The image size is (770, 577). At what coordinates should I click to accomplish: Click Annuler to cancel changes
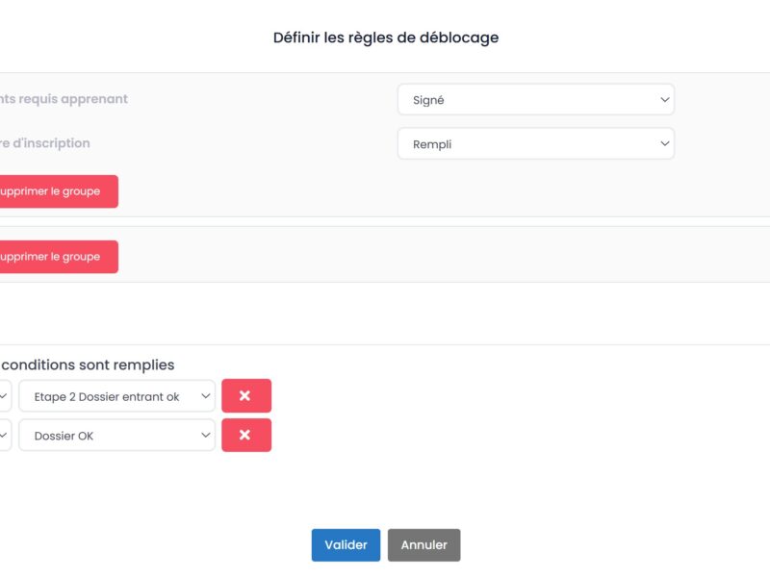pos(423,545)
